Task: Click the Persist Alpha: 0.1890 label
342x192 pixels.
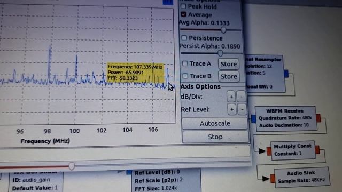Action: pyautogui.click(x=209, y=46)
